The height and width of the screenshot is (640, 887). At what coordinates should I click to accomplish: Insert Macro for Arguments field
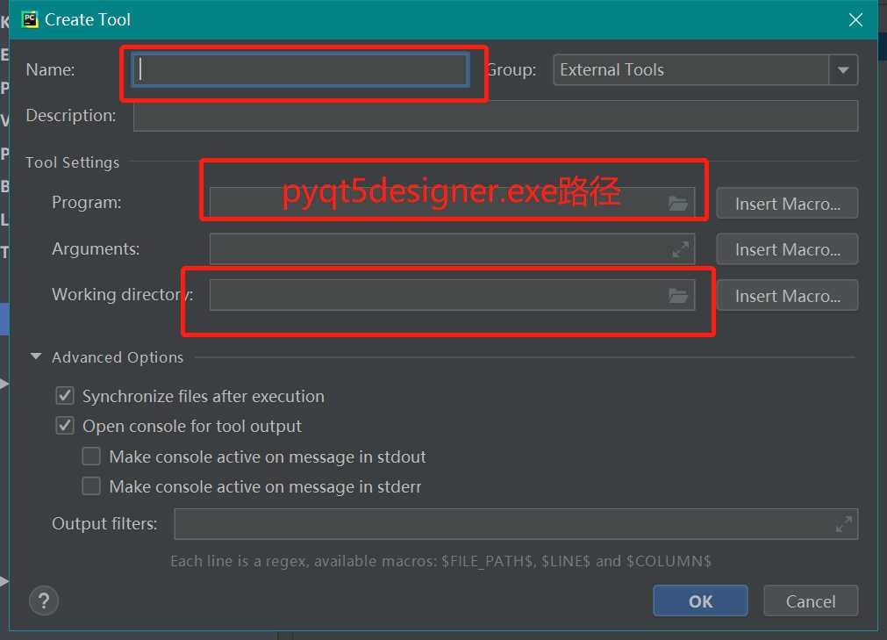coord(787,249)
